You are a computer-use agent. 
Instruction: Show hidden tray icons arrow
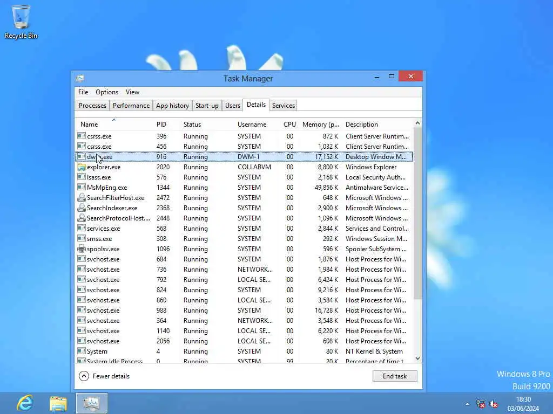coord(467,404)
